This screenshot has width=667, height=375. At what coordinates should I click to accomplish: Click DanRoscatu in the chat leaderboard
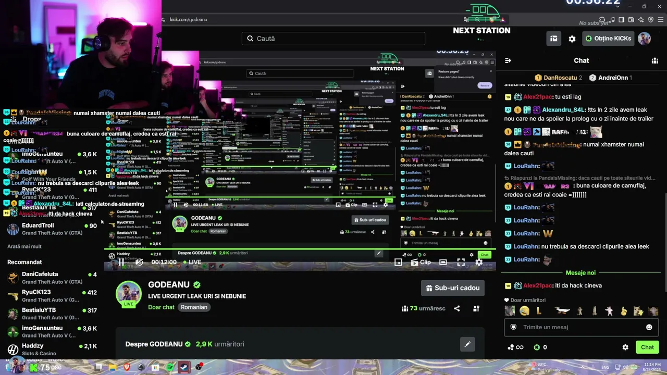click(560, 78)
